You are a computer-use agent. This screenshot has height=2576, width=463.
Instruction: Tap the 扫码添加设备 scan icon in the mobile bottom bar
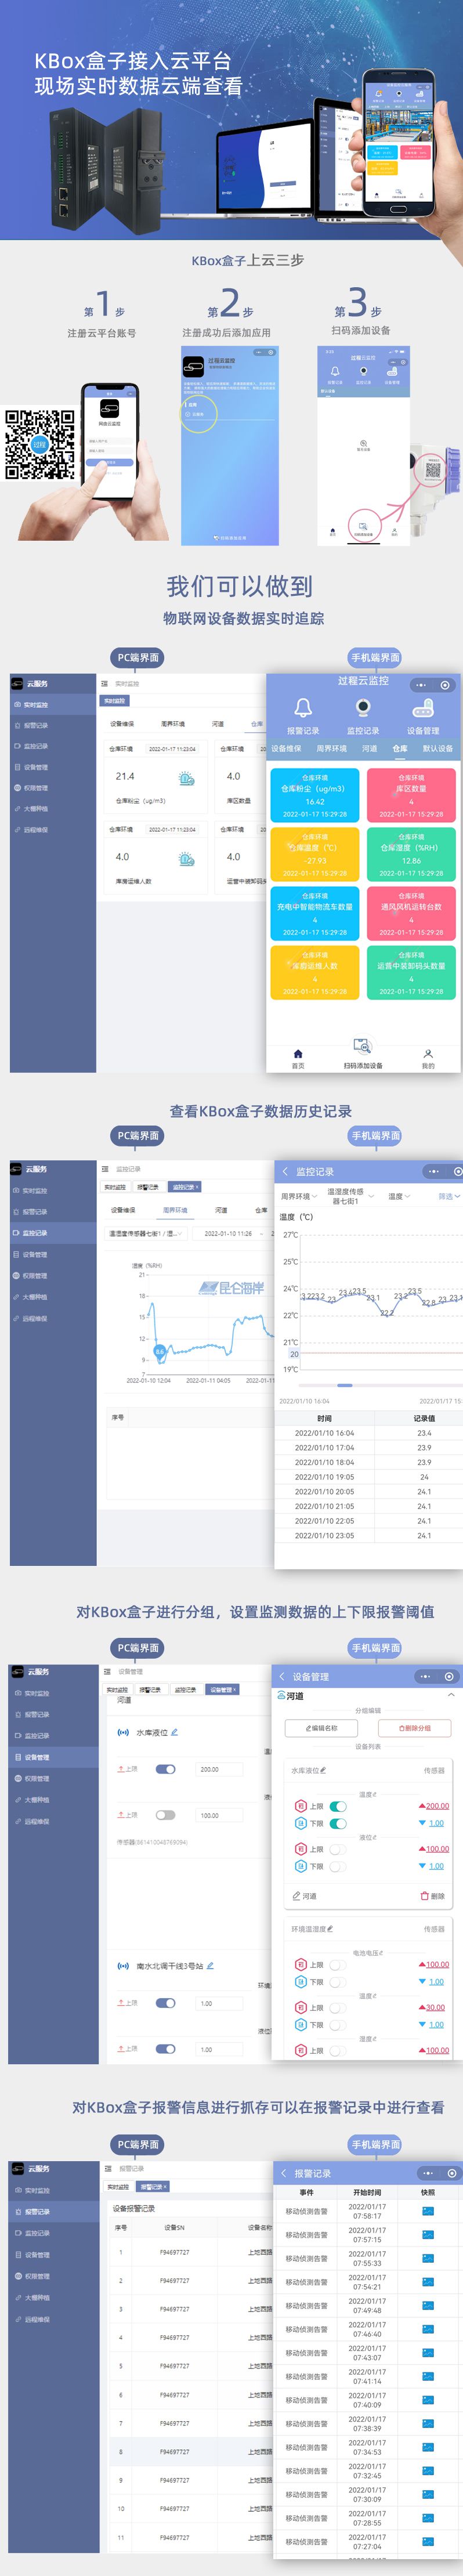coord(362,1047)
